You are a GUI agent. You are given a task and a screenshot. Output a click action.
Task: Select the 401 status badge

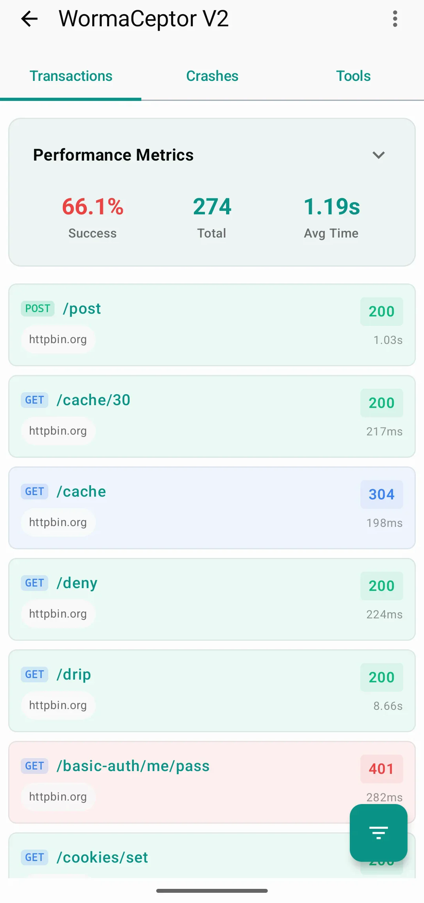coord(381,769)
